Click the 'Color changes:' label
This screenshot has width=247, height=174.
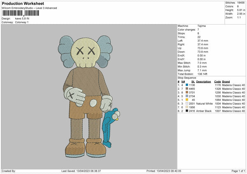click(x=186, y=30)
